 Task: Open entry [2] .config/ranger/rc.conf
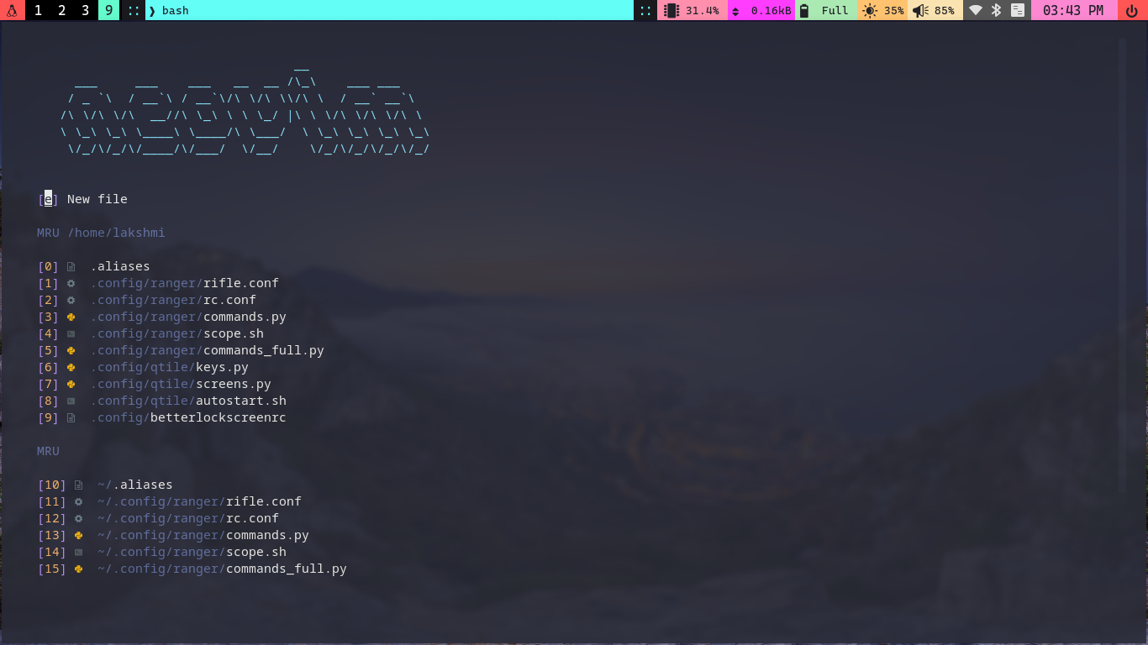147,300
